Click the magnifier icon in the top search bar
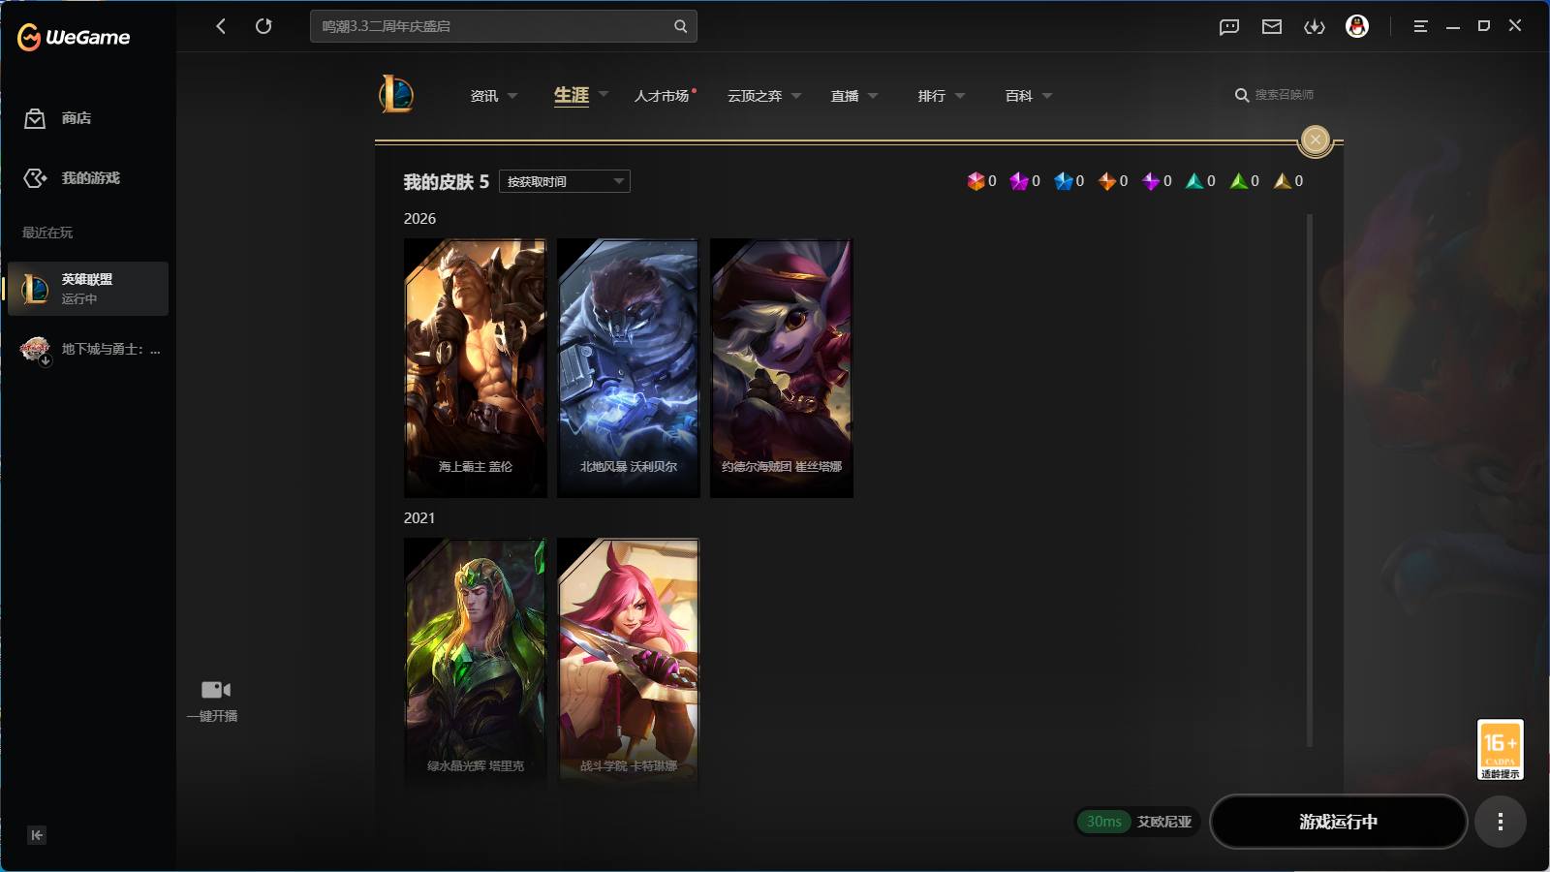The height and width of the screenshot is (872, 1550). pos(680,26)
